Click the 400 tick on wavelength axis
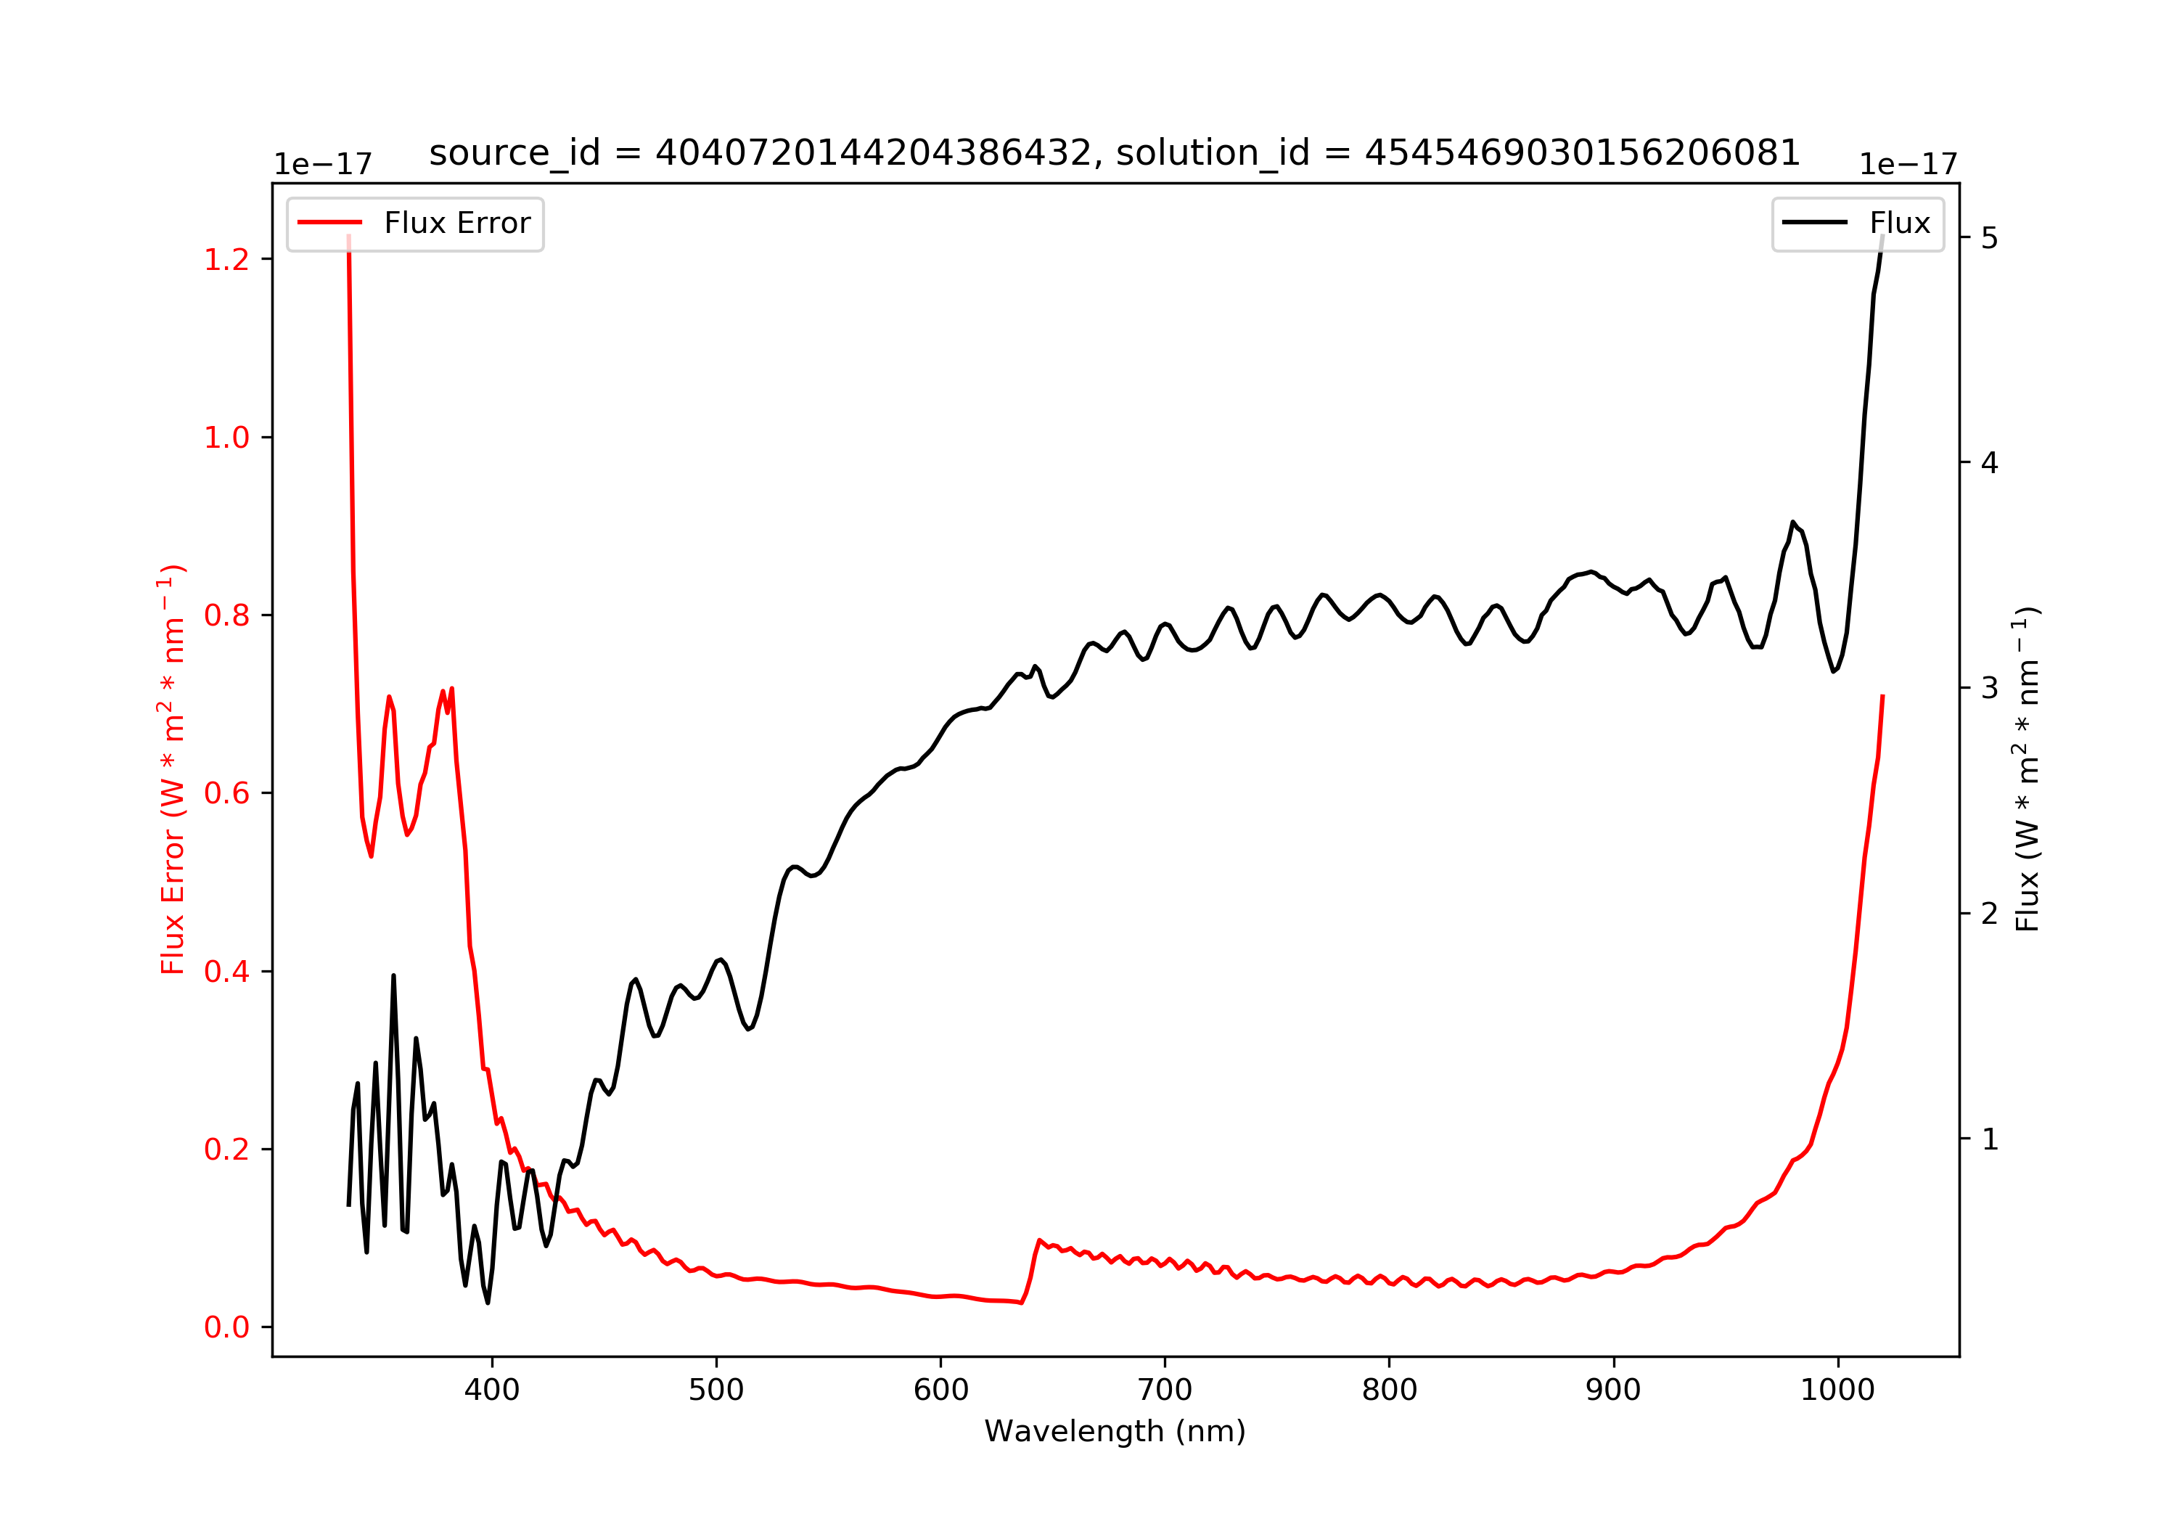The image size is (2177, 1524). [x=491, y=1390]
